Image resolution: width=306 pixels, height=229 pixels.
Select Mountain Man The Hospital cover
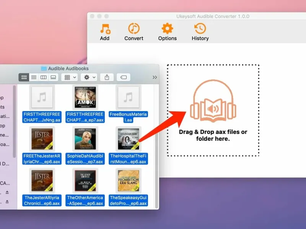pyautogui.click(x=128, y=139)
